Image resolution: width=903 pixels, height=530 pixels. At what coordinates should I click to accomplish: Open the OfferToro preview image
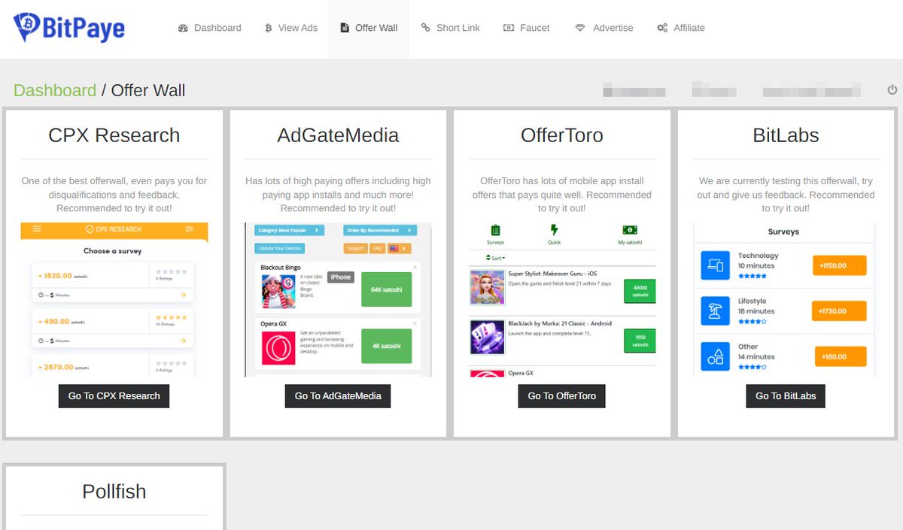[562, 299]
